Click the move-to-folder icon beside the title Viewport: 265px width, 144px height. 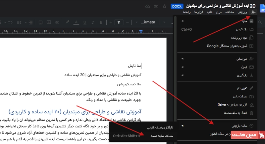point(156,6)
